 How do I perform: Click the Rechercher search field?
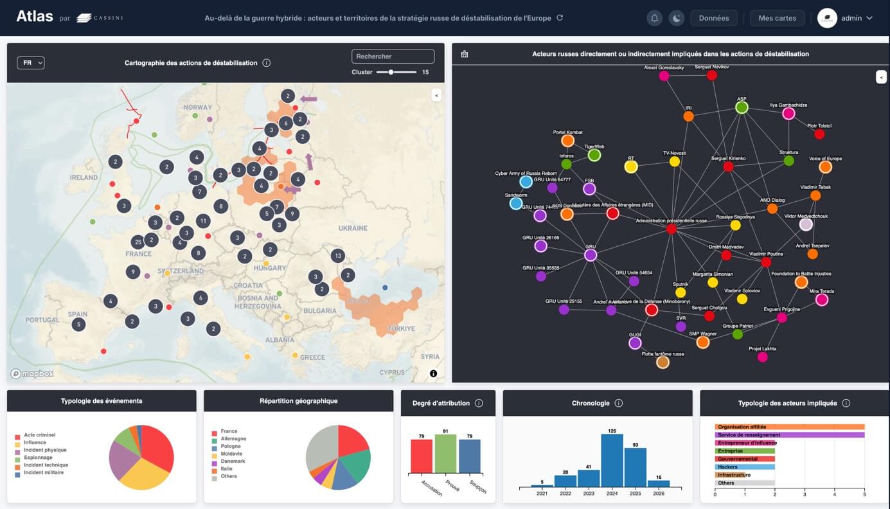[x=393, y=56]
